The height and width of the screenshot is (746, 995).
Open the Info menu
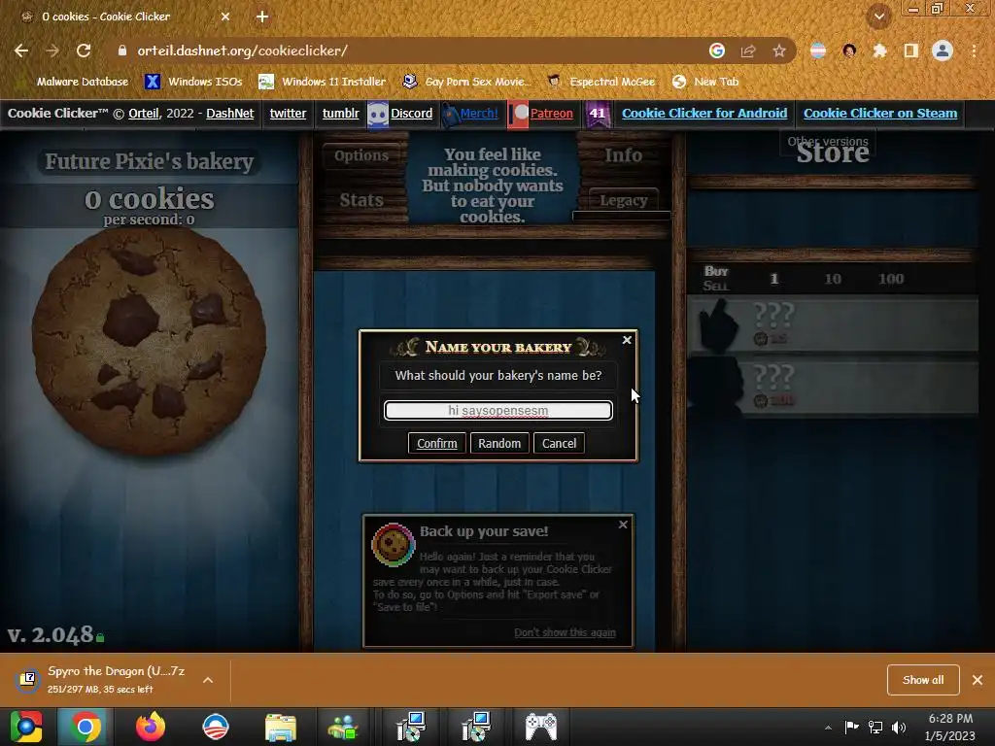pos(623,155)
